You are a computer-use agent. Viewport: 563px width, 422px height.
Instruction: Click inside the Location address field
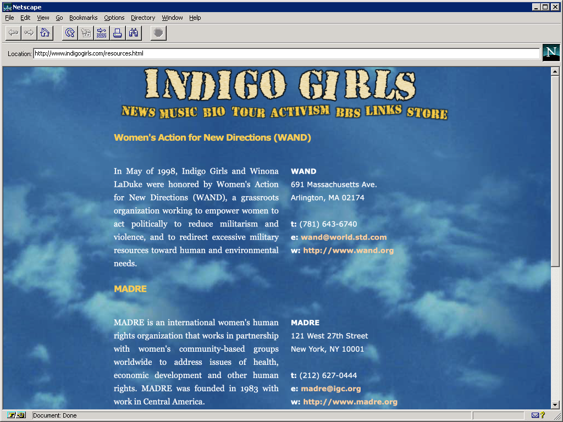pos(220,53)
